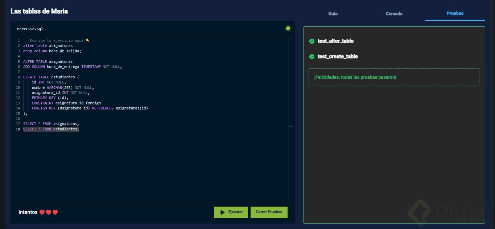Click the test_create_table result label
The image size is (495, 229).
[x=338, y=56]
